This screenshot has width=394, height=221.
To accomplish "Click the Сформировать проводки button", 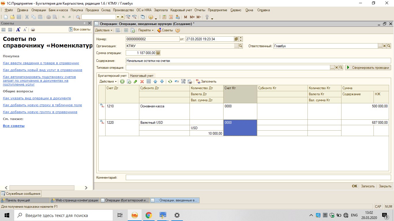I will [368, 68].
